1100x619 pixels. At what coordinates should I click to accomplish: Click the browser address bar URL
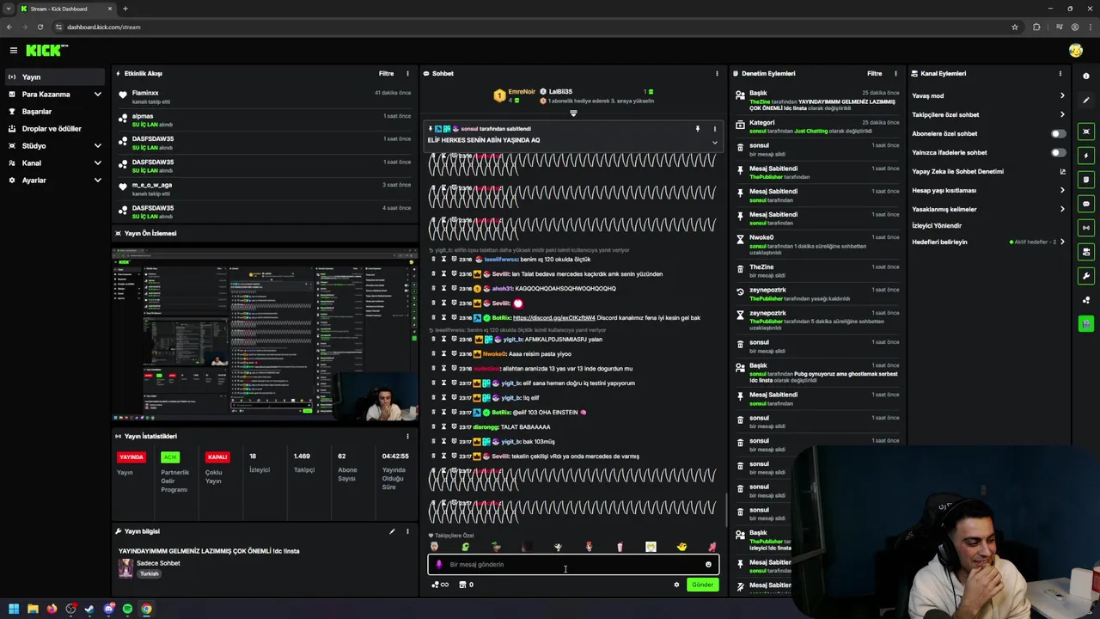pyautogui.click(x=103, y=27)
